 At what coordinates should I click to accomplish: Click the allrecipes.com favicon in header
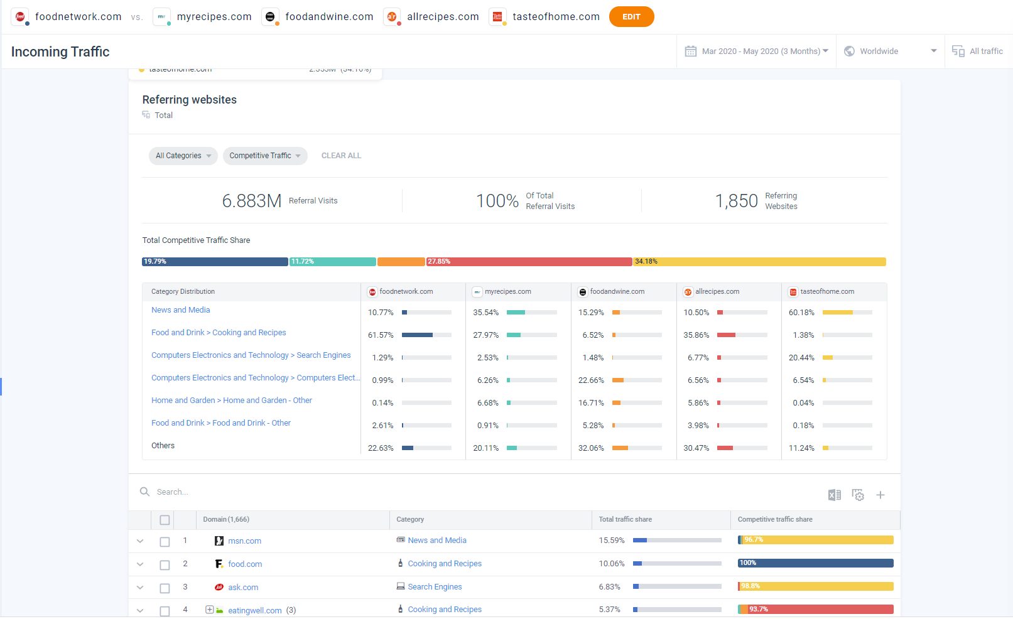(x=392, y=17)
